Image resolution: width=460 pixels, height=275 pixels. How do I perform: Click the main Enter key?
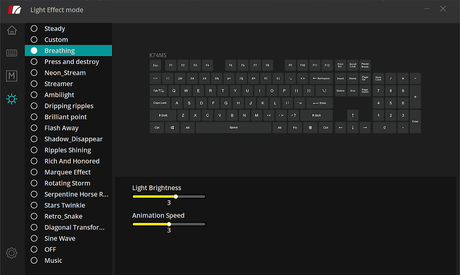pos(319,103)
